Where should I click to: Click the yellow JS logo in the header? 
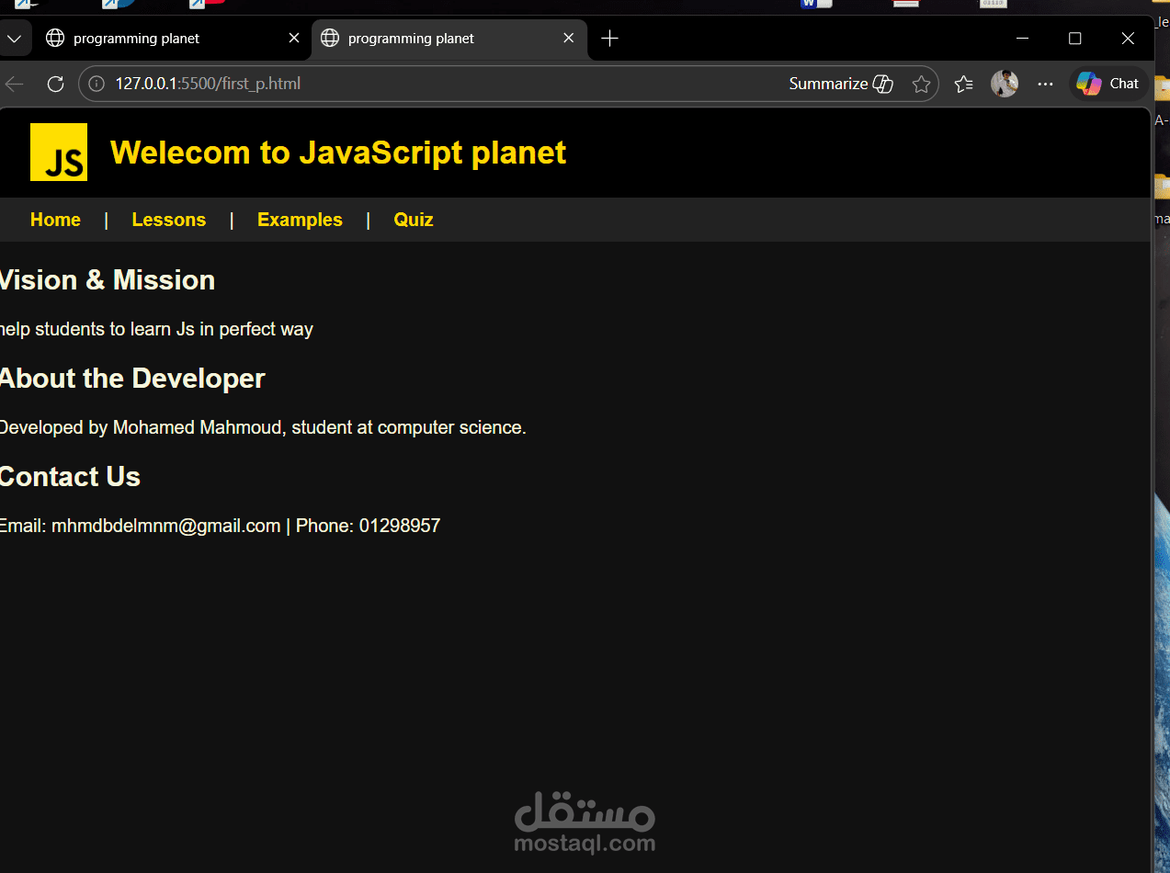coord(58,152)
